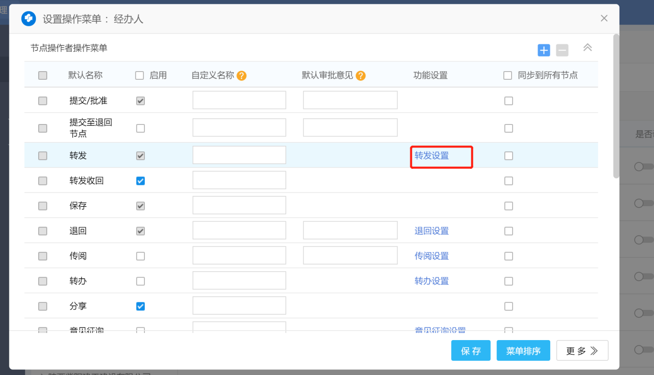The height and width of the screenshot is (375, 654).
Task: Click custom name field for 提交/批准
Action: click(x=239, y=100)
